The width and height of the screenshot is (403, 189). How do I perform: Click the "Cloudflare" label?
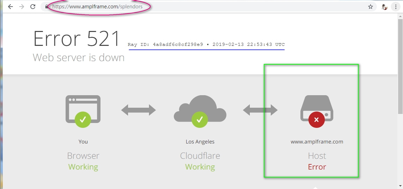[x=200, y=156]
